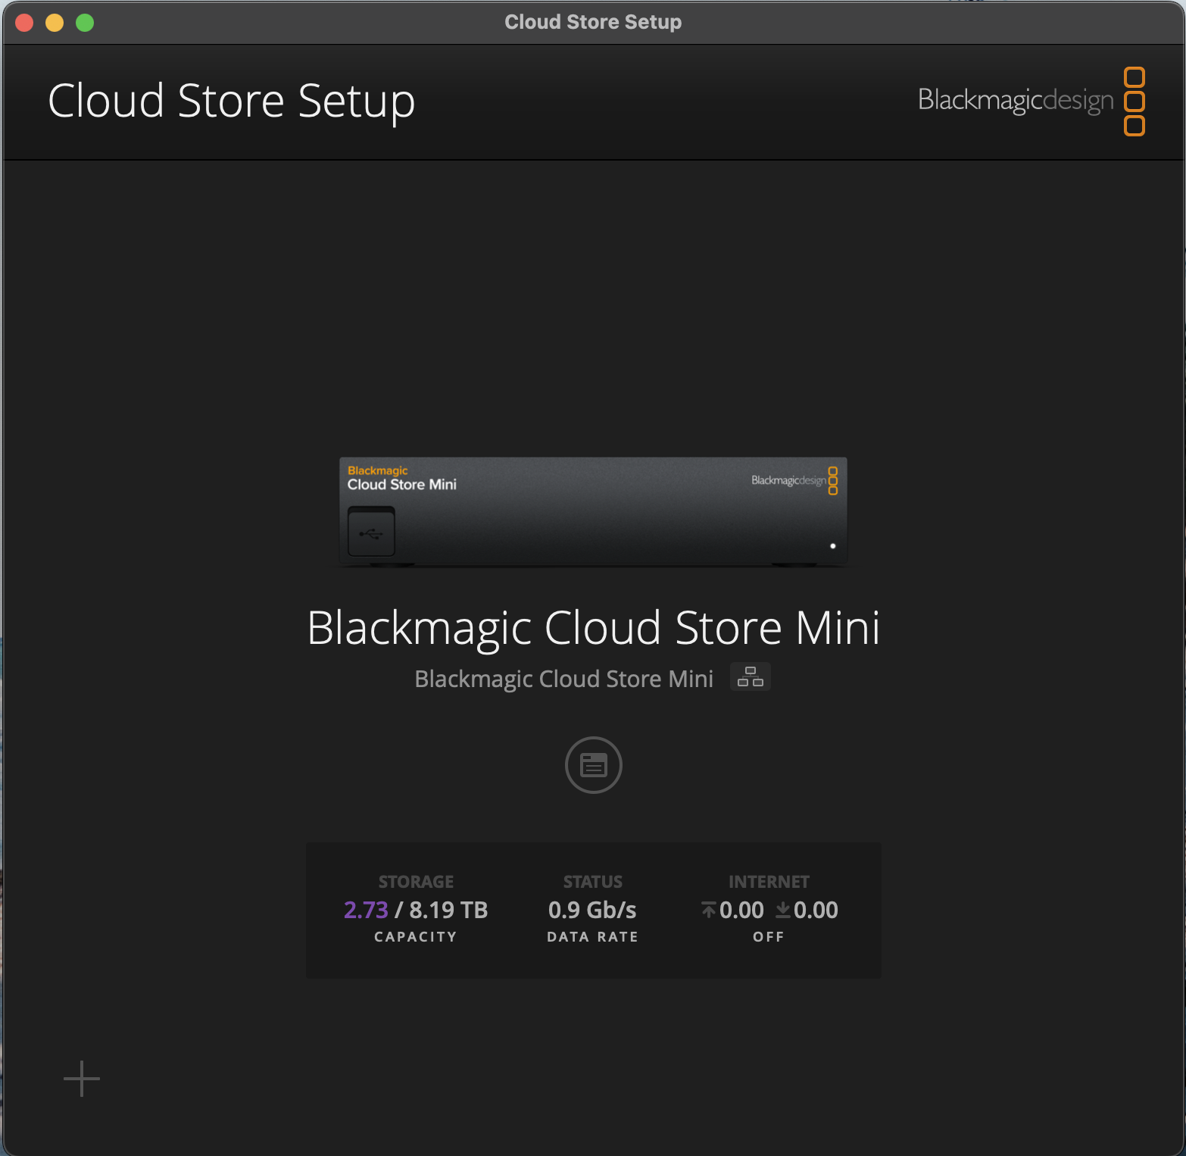Click the smaller Blackmagic Cloud Store Mini subtitle
Image resolution: width=1186 pixels, height=1156 pixels.
click(x=563, y=679)
